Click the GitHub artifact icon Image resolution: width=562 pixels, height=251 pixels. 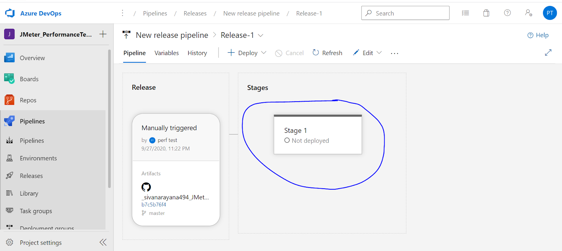click(x=146, y=187)
